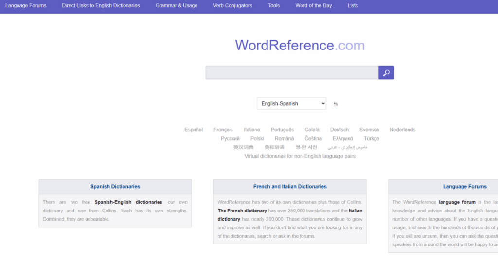This screenshot has width=498, height=260.
Task: Open Virtual dictionaries for non-English language pairs
Action: (x=300, y=156)
